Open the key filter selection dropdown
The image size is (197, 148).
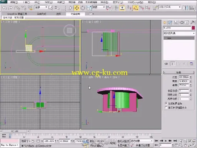(142, 141)
